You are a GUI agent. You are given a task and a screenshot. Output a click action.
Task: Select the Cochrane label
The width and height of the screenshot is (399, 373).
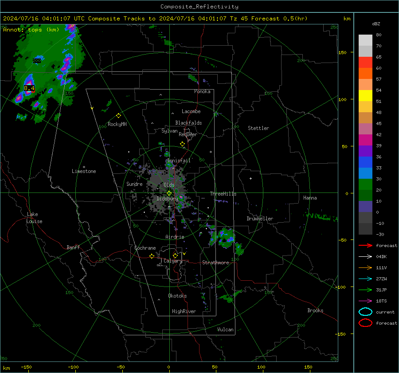click(145, 248)
